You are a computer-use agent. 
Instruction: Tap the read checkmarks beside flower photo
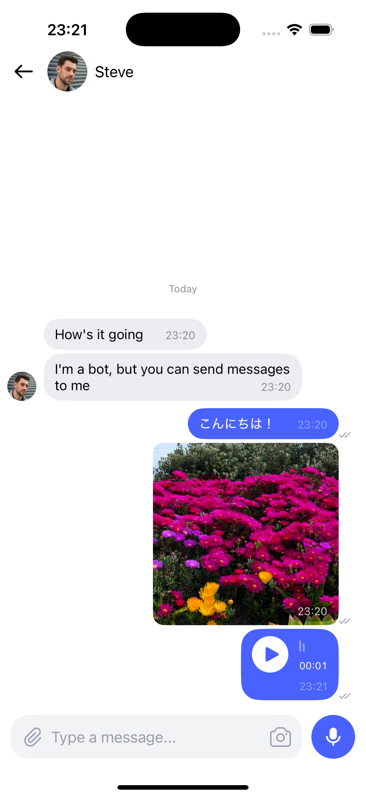(345, 621)
